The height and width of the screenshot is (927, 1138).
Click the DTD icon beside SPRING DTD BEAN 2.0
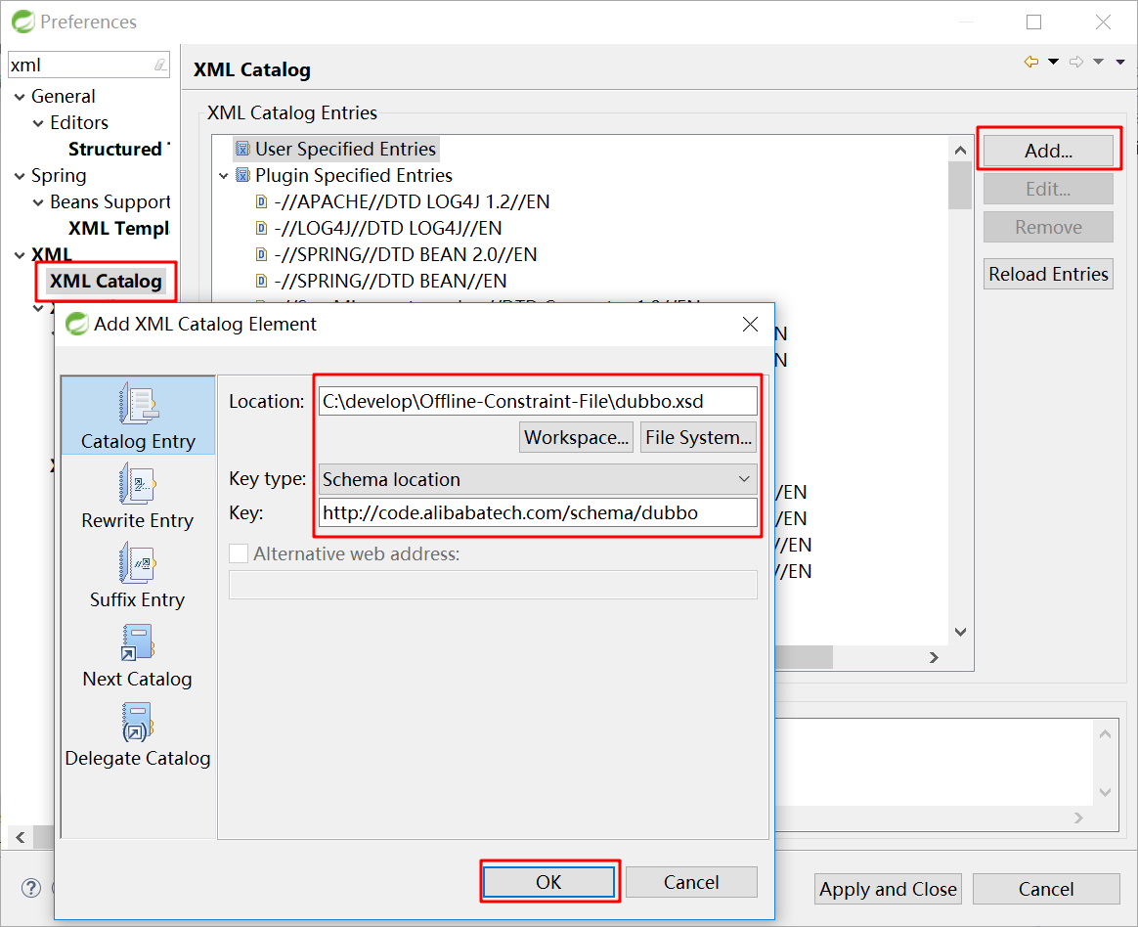(x=261, y=255)
